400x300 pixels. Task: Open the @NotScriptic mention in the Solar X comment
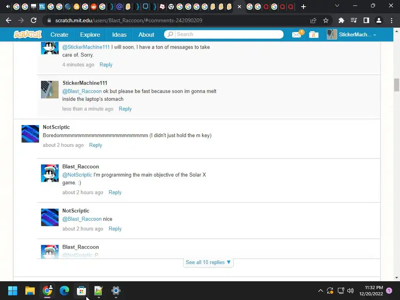click(77, 175)
